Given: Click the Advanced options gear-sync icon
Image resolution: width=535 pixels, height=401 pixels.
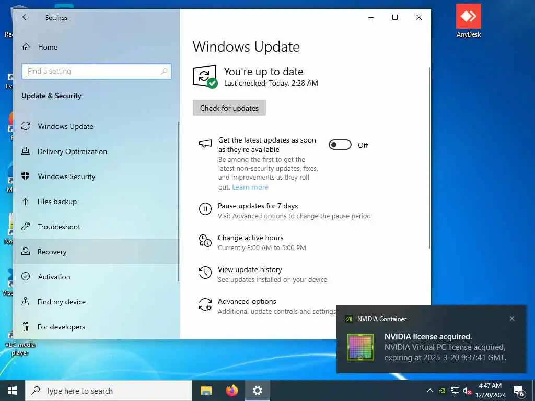Looking at the screenshot, I should 205,304.
